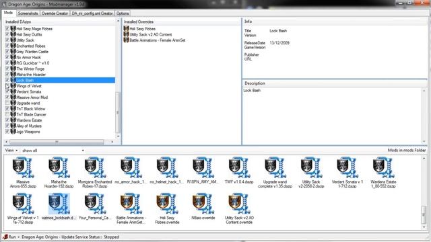Open the DA_ini_config.xml Creator tab
The height and width of the screenshot is (242, 431).
click(x=92, y=13)
